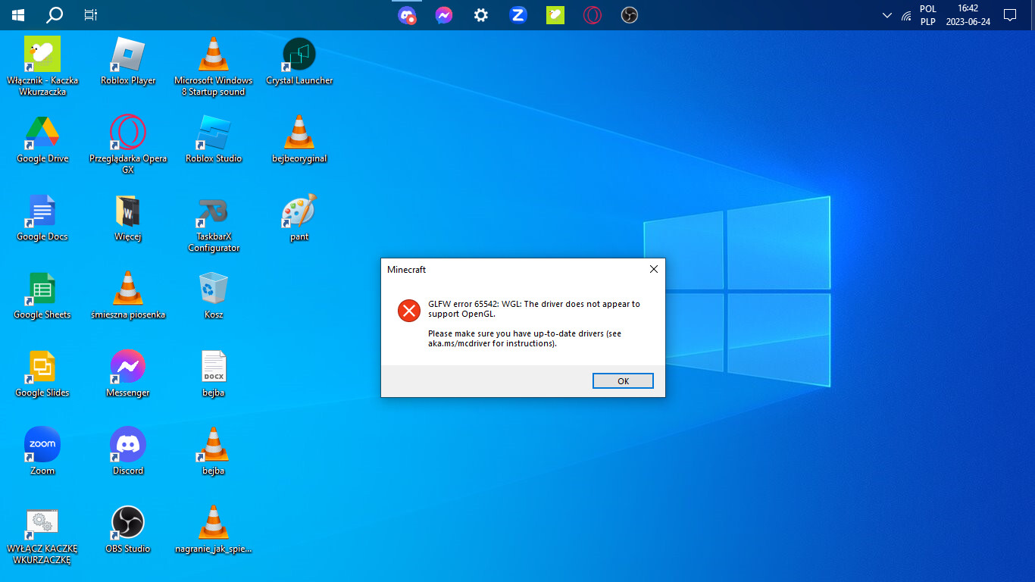Select the Zoom desktop shortcut
1035x582 pixels.
coord(42,452)
